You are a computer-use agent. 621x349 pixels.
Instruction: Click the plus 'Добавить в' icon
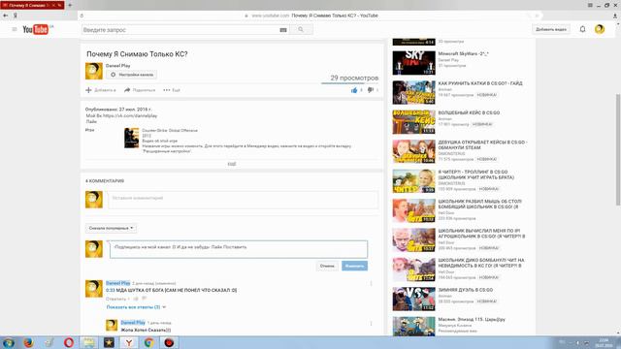click(x=88, y=90)
